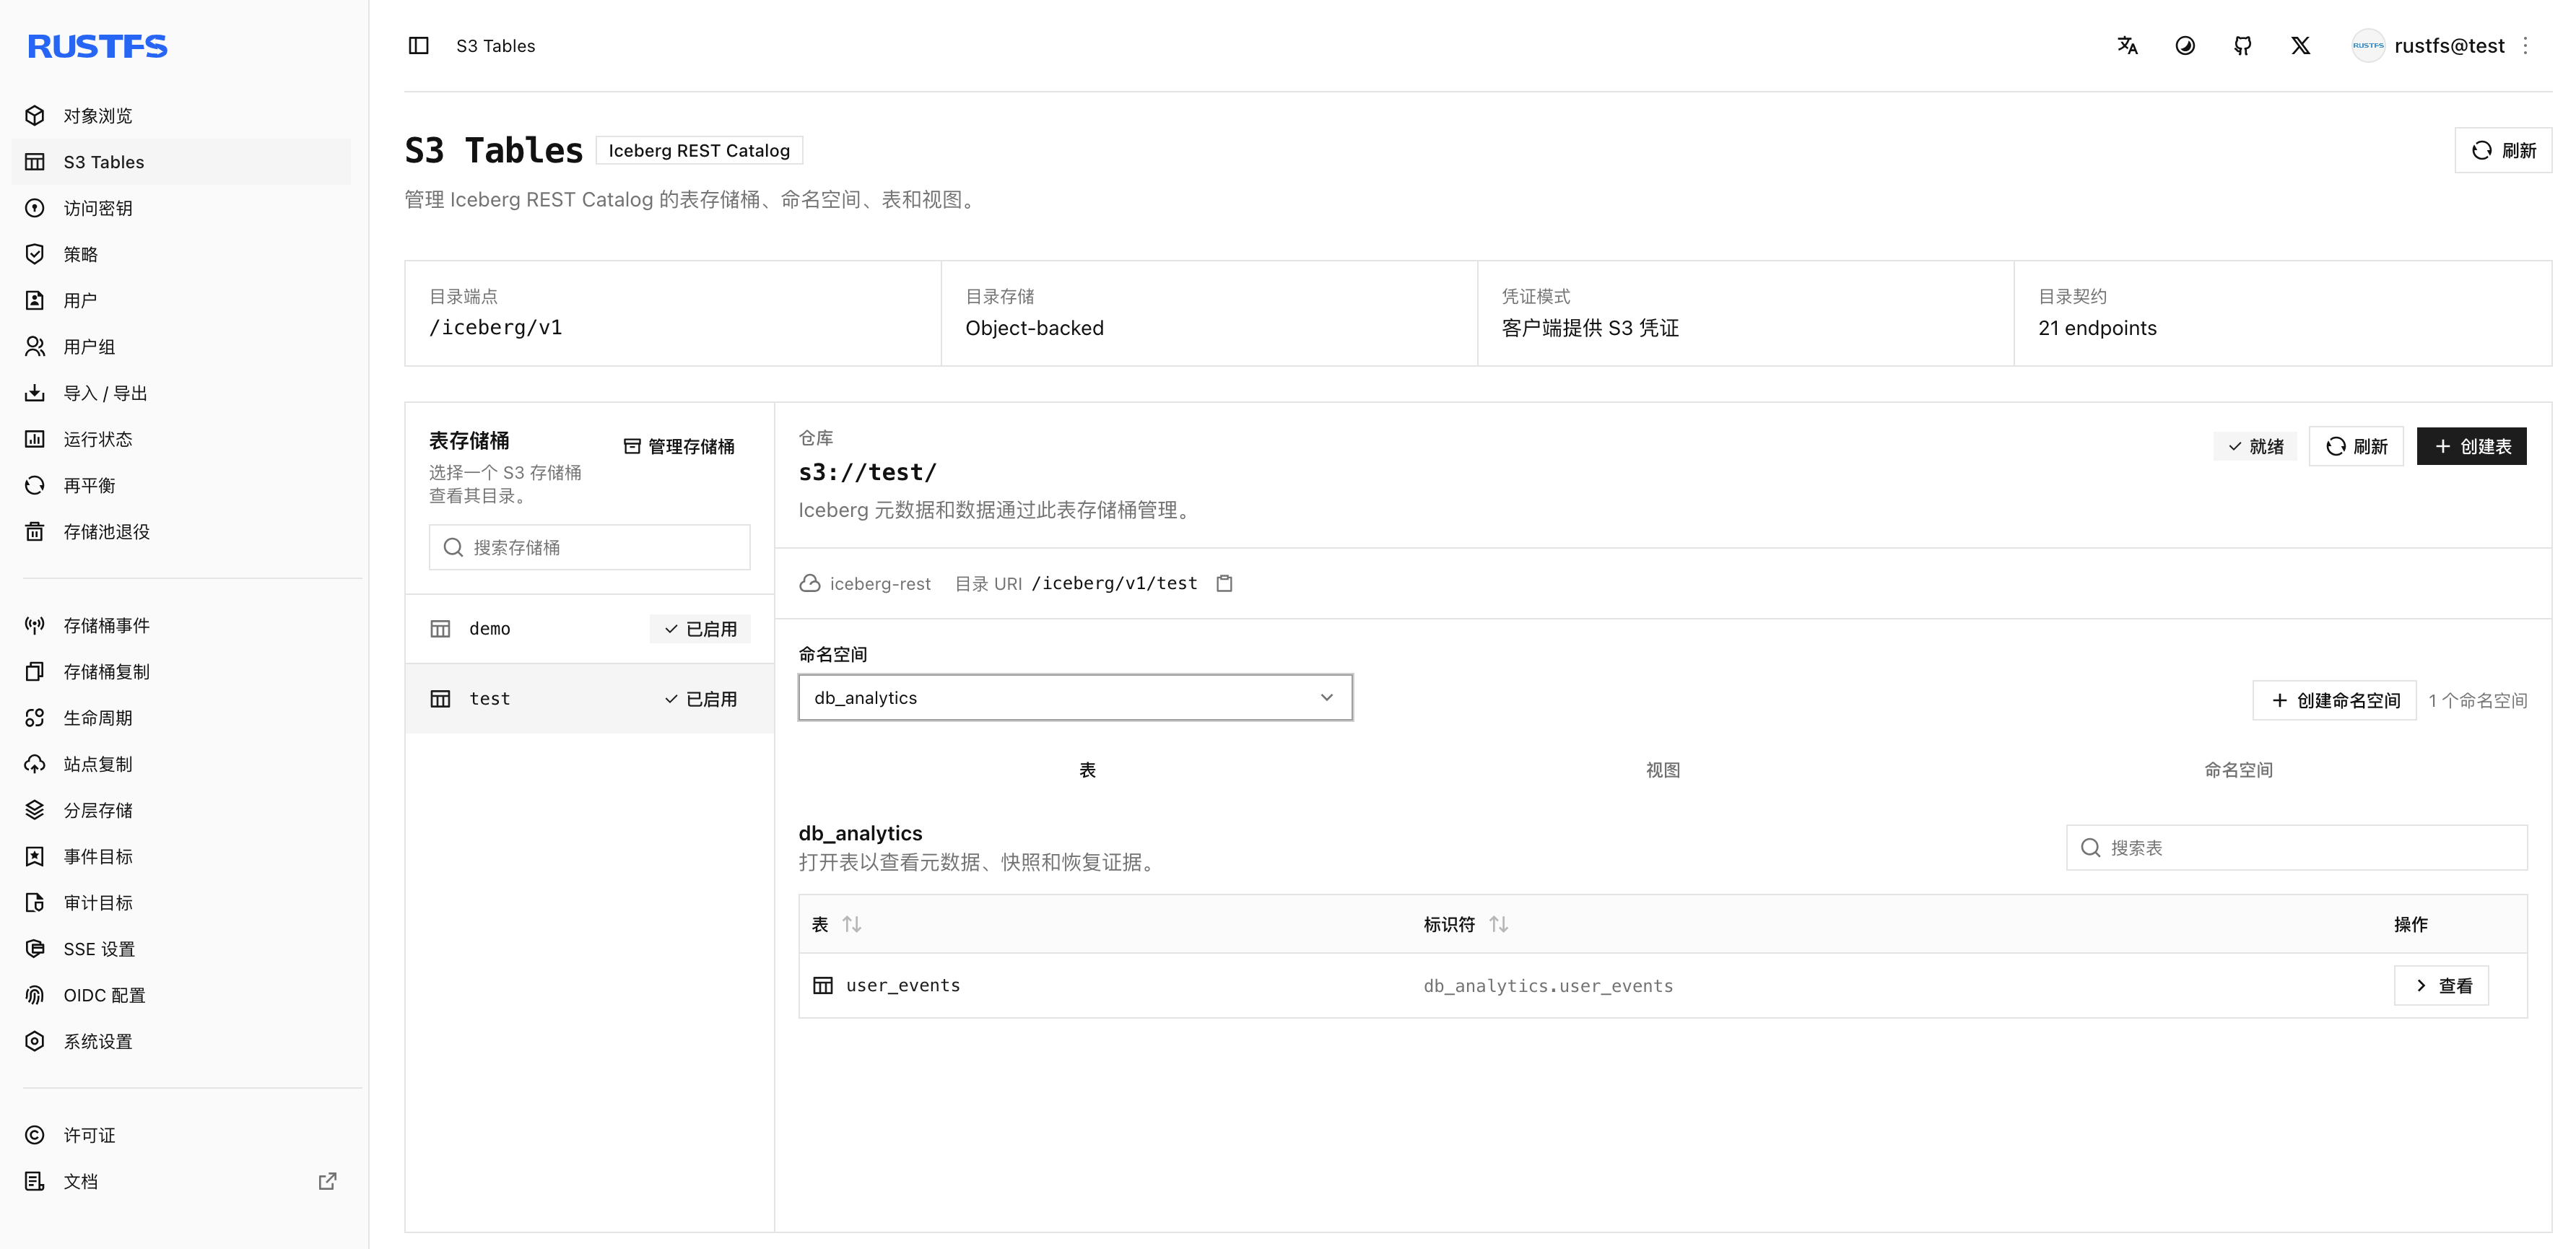Screen dimensions: 2576x1249
Task: Click the 运行状态 chart icon
Action: (x=35, y=439)
